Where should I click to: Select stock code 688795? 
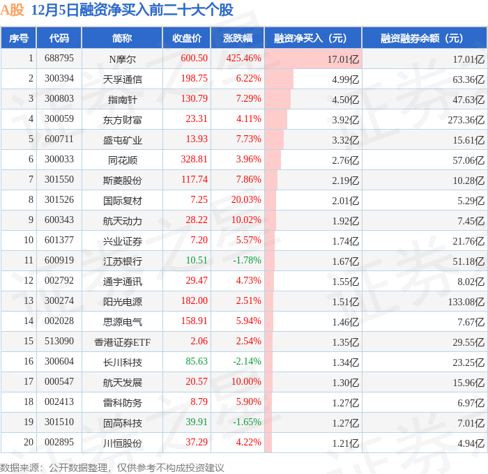click(59, 58)
